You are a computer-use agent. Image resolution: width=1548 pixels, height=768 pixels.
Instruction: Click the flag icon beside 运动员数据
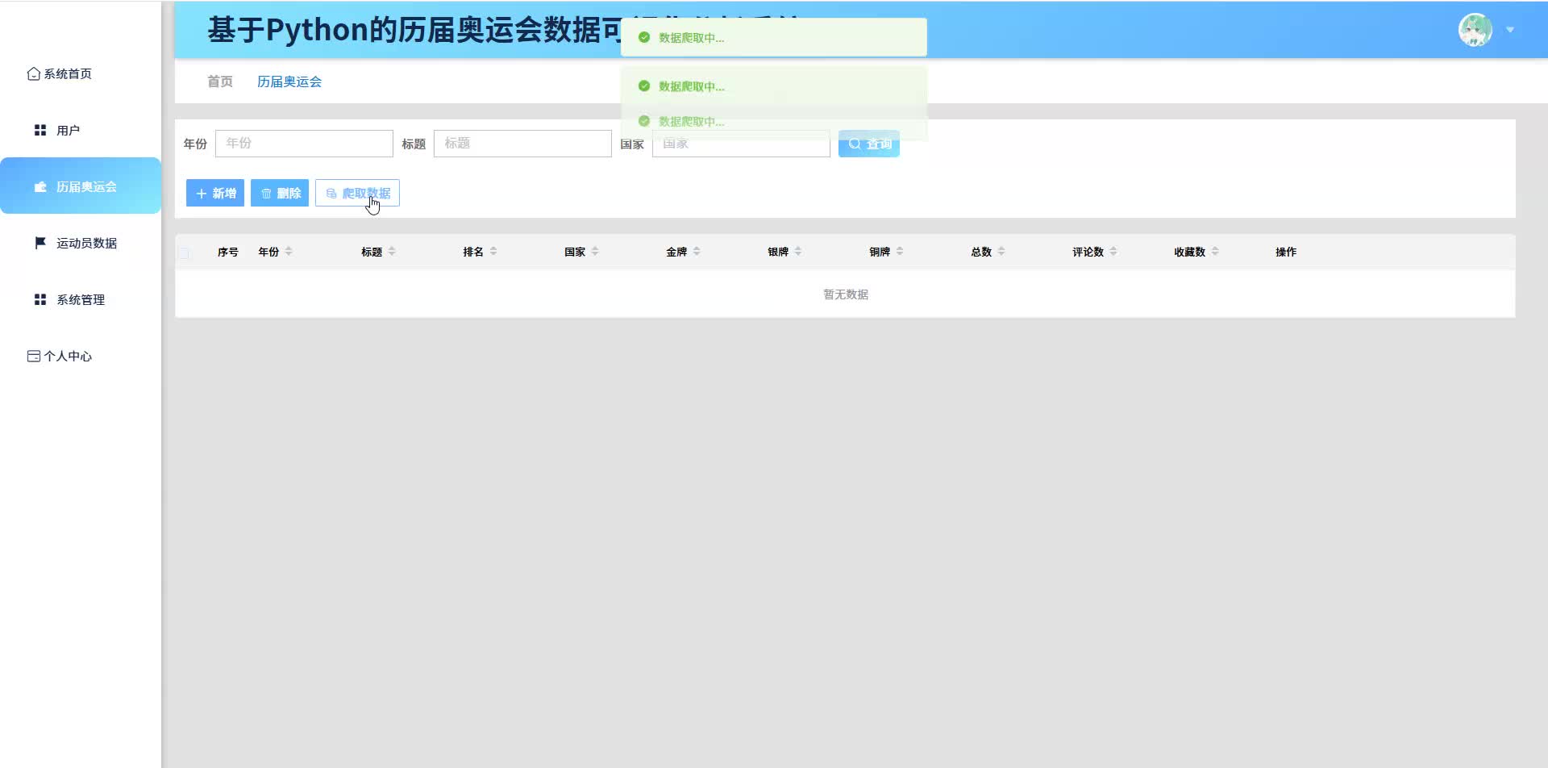click(x=40, y=243)
